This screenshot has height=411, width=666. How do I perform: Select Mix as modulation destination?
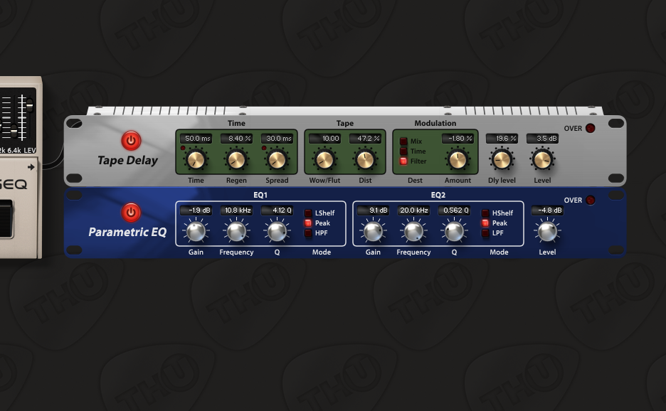point(403,141)
